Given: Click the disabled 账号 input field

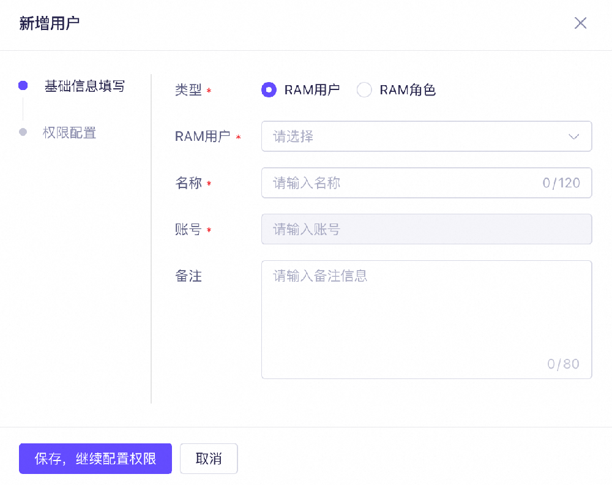Looking at the screenshot, I should 427,229.
